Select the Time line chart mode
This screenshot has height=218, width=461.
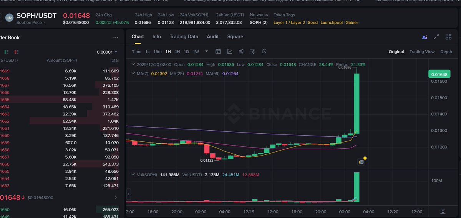(136, 52)
